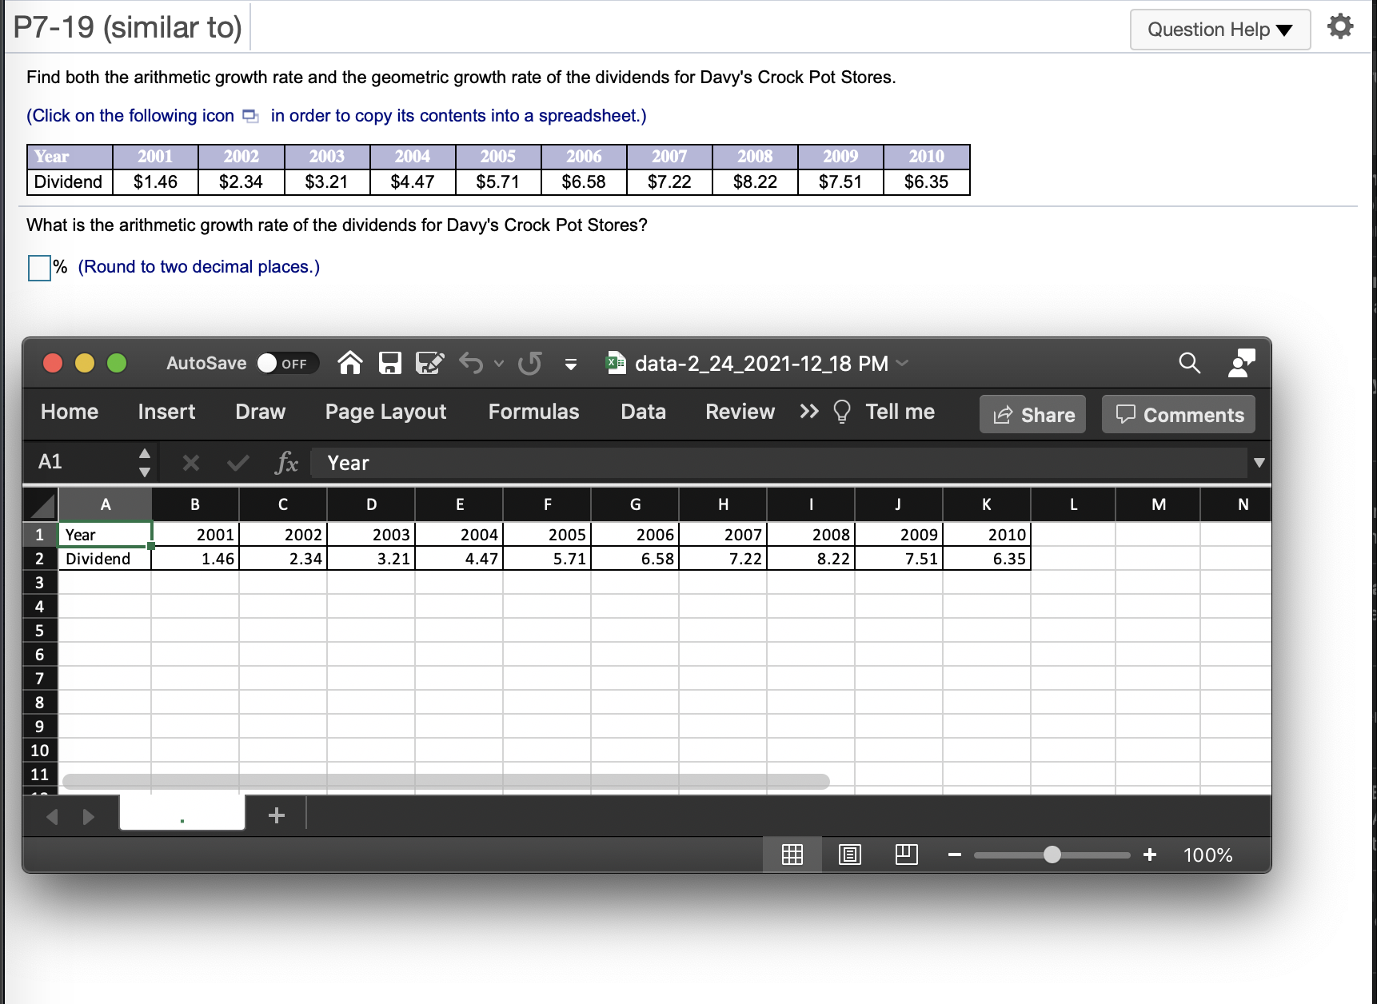Click the Tell me search field
The height and width of the screenshot is (1004, 1377).
tap(900, 412)
